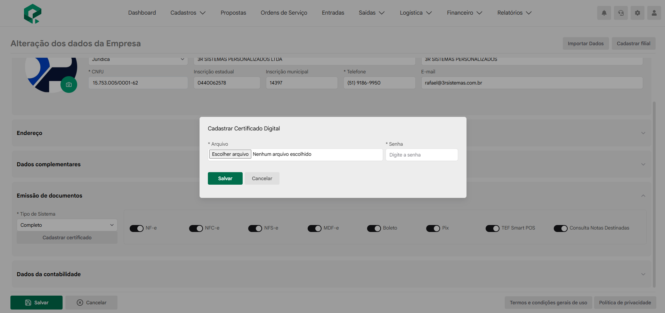Focus the Senha password field
This screenshot has width=665, height=313.
(422, 155)
